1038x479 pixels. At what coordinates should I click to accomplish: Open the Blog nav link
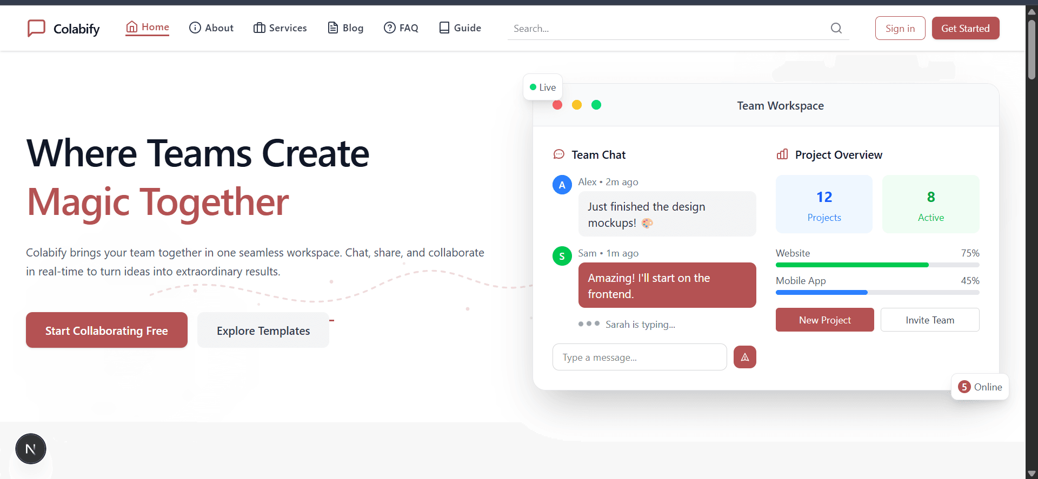point(345,28)
